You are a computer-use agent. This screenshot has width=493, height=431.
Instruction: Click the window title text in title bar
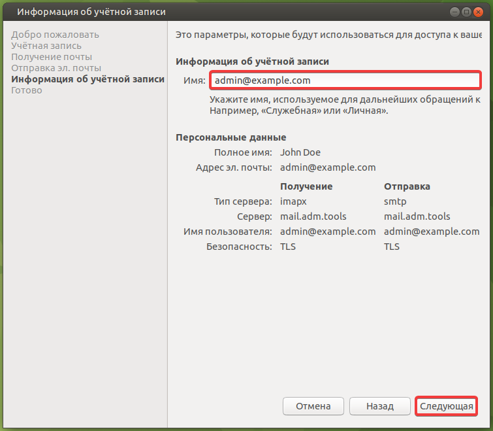coord(91,12)
